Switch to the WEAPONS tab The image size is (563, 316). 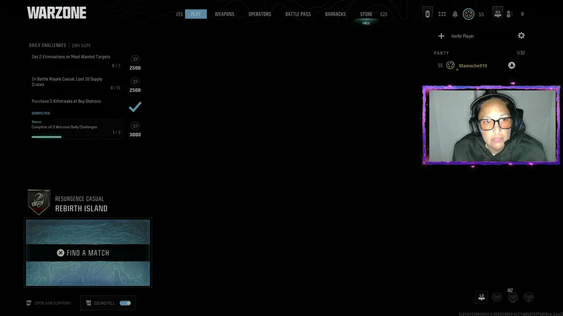pos(224,14)
